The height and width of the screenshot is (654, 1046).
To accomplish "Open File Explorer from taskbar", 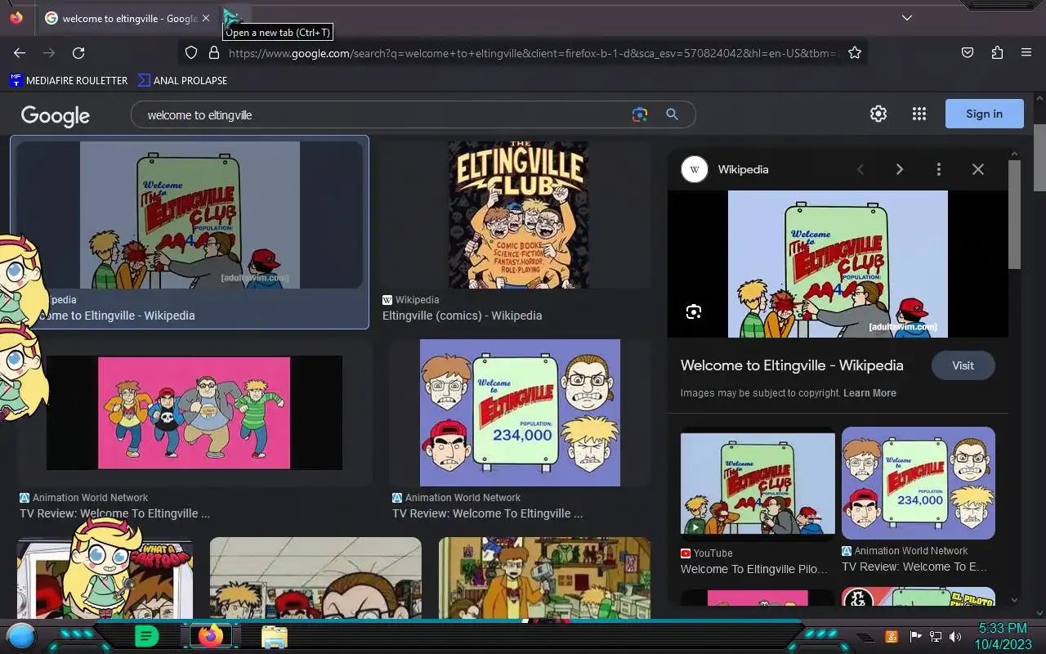I will point(274,636).
